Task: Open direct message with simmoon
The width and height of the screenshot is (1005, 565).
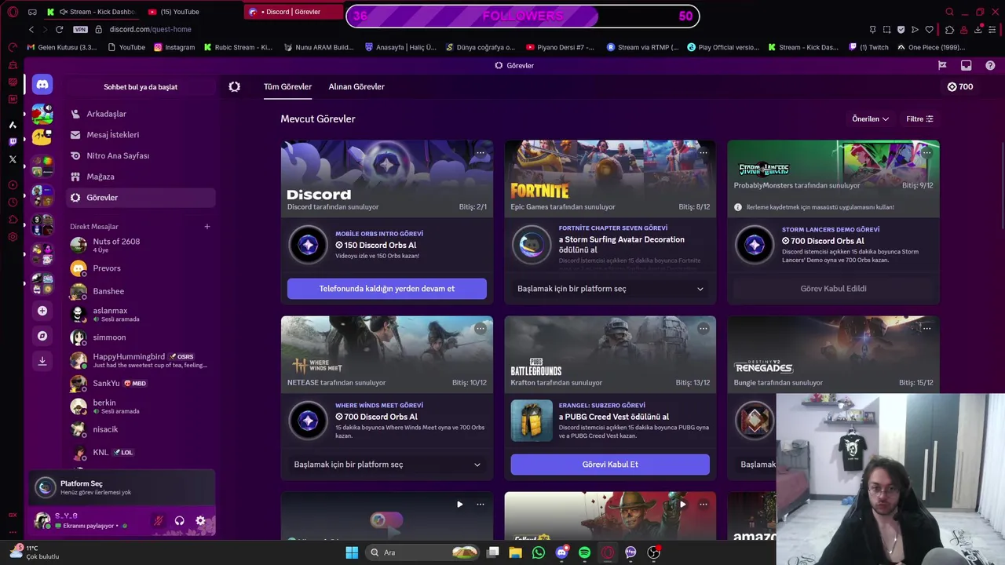Action: pos(141,337)
